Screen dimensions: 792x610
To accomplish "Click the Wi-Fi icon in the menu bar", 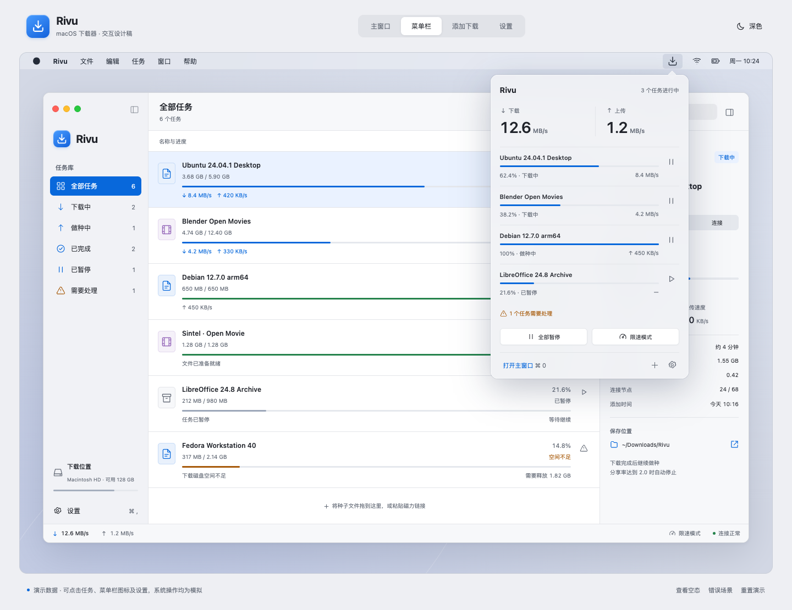I will point(697,61).
